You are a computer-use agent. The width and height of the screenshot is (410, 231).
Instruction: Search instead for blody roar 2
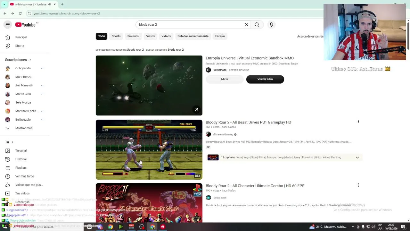coord(176,50)
